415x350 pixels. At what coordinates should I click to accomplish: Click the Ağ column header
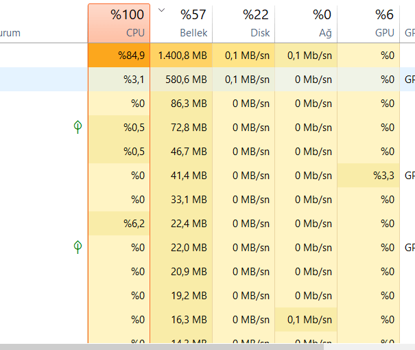tap(306, 23)
